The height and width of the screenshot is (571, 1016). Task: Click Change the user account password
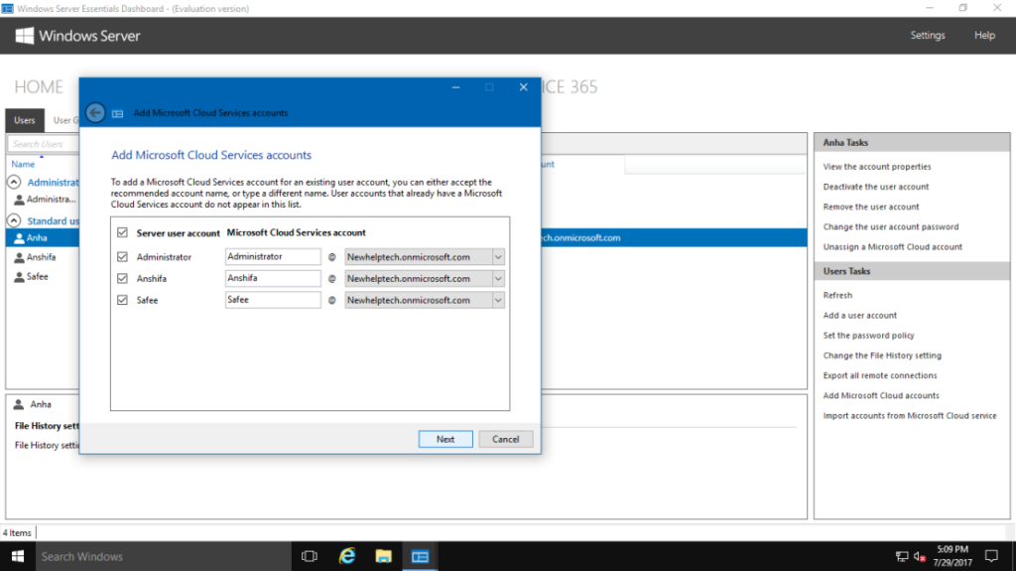[x=890, y=227]
